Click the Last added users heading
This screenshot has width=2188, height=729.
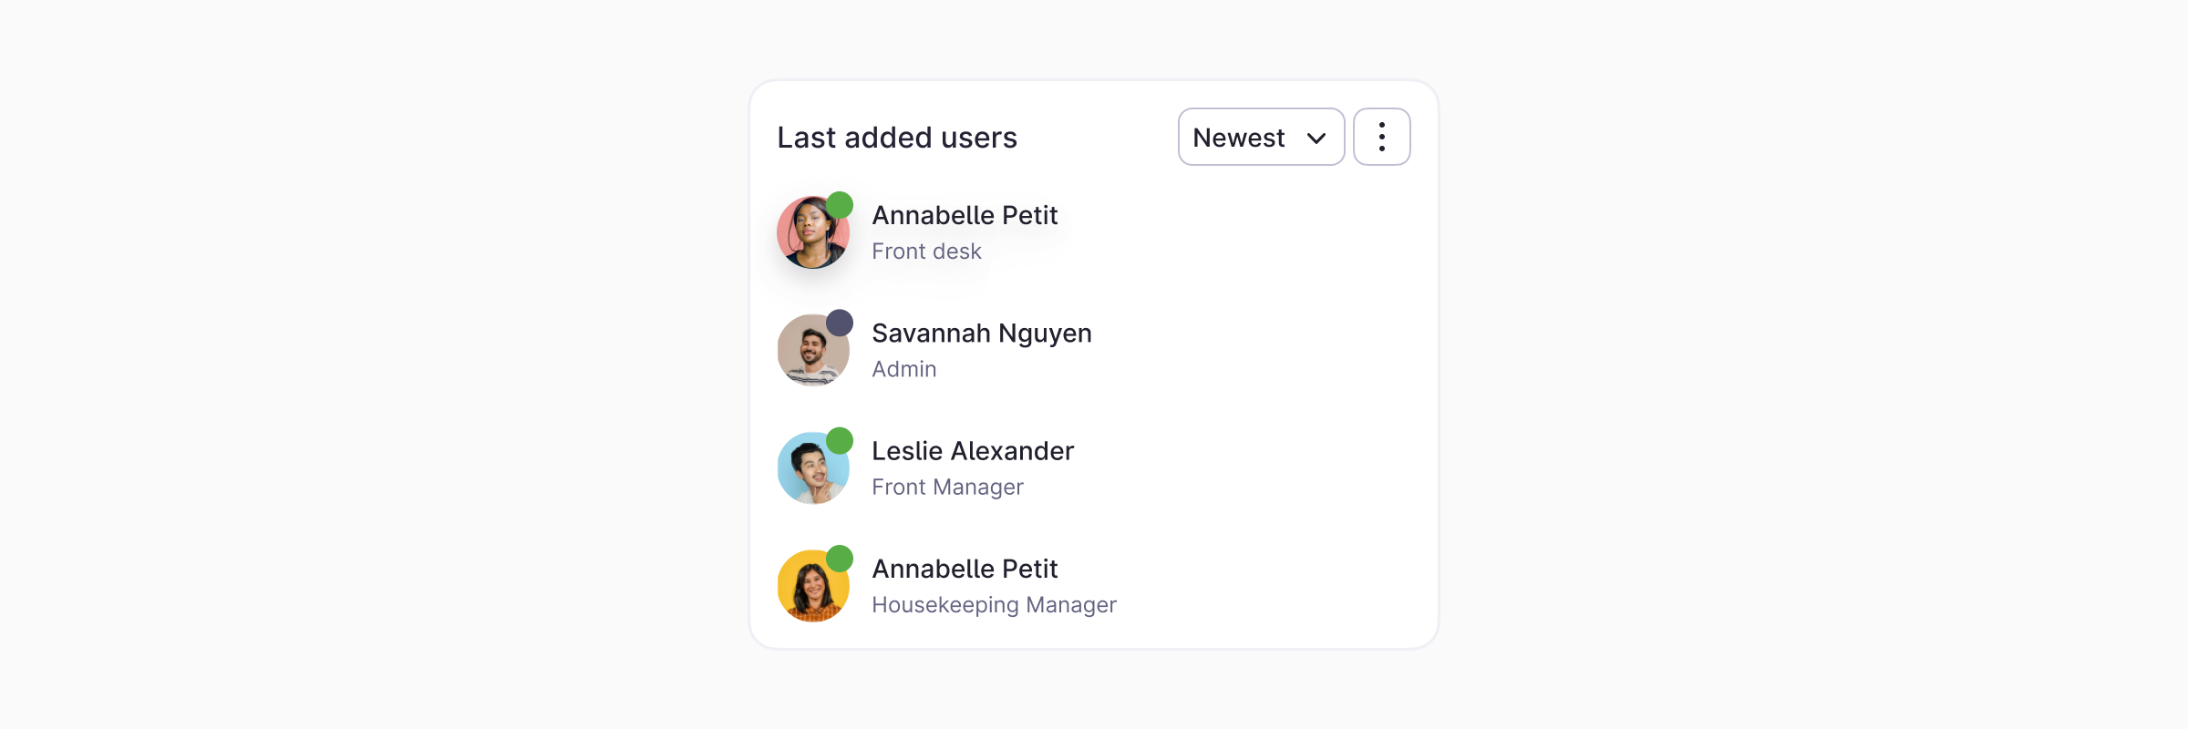click(897, 138)
